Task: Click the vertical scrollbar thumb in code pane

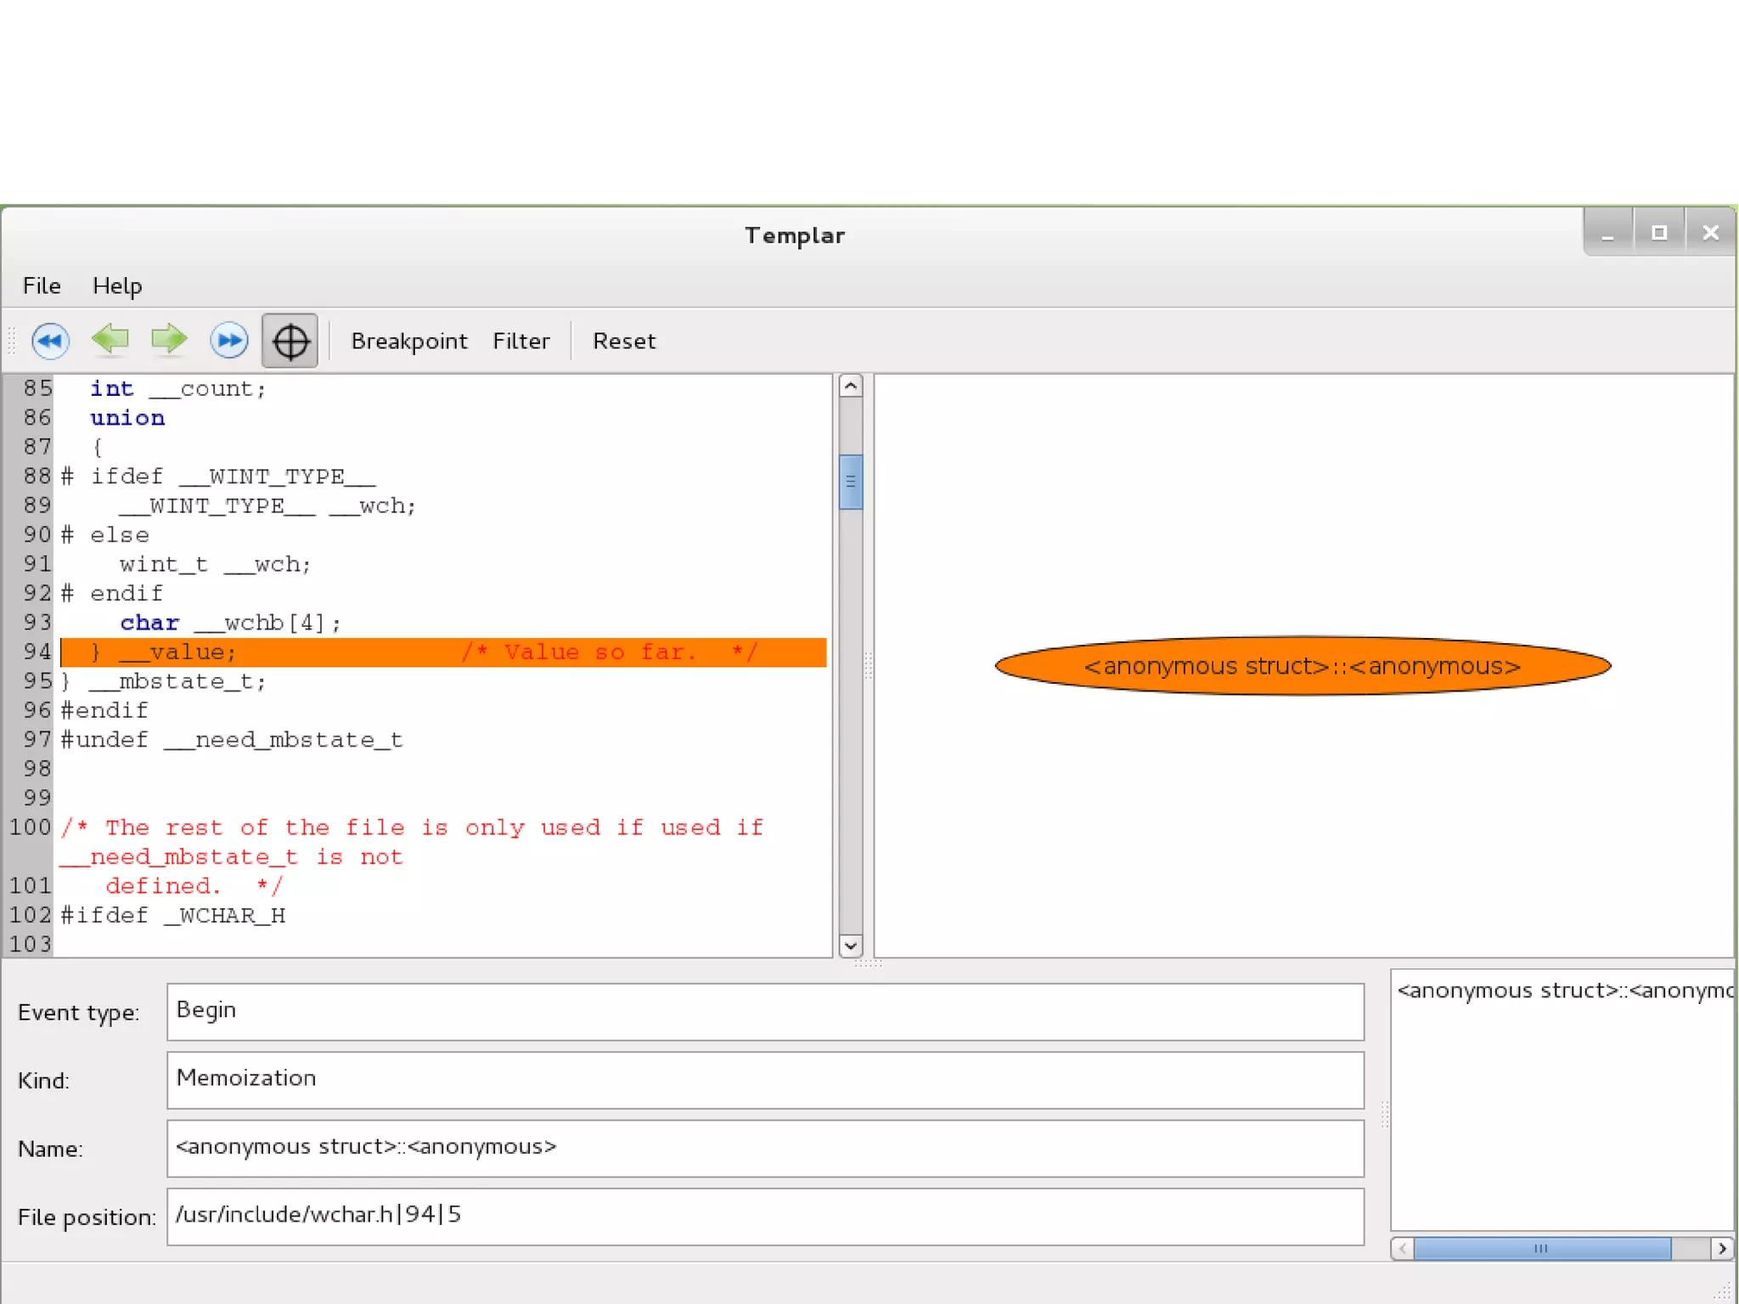Action: click(850, 482)
